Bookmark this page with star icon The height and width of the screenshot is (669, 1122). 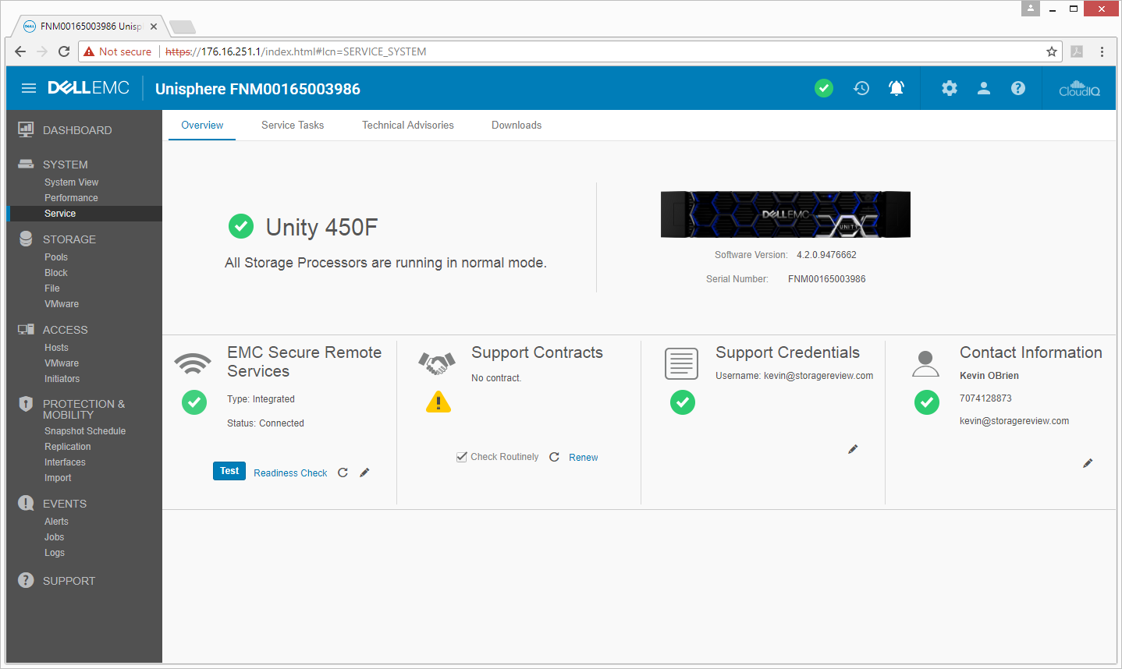click(x=1052, y=51)
